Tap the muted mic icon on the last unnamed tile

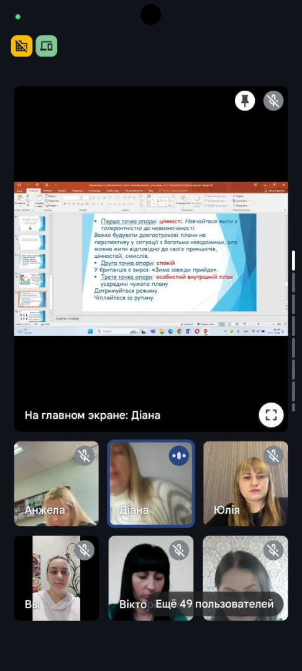(273, 550)
